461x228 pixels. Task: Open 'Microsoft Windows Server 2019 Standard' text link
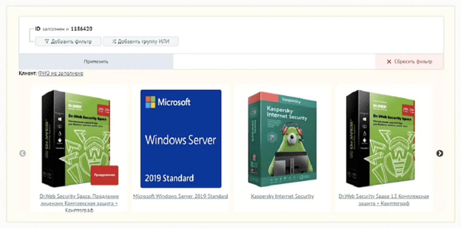point(180,196)
